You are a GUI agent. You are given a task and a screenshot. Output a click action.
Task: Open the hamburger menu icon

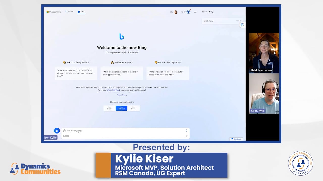[195, 12]
